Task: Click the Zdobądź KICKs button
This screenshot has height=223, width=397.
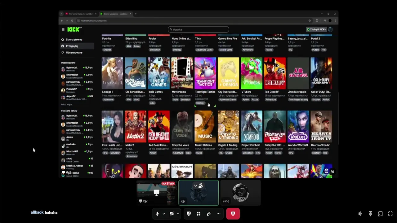Action: click(316, 29)
